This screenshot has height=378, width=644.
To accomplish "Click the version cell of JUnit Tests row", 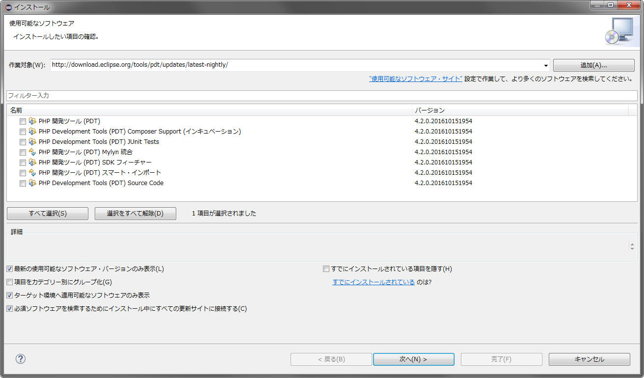I will [443, 142].
